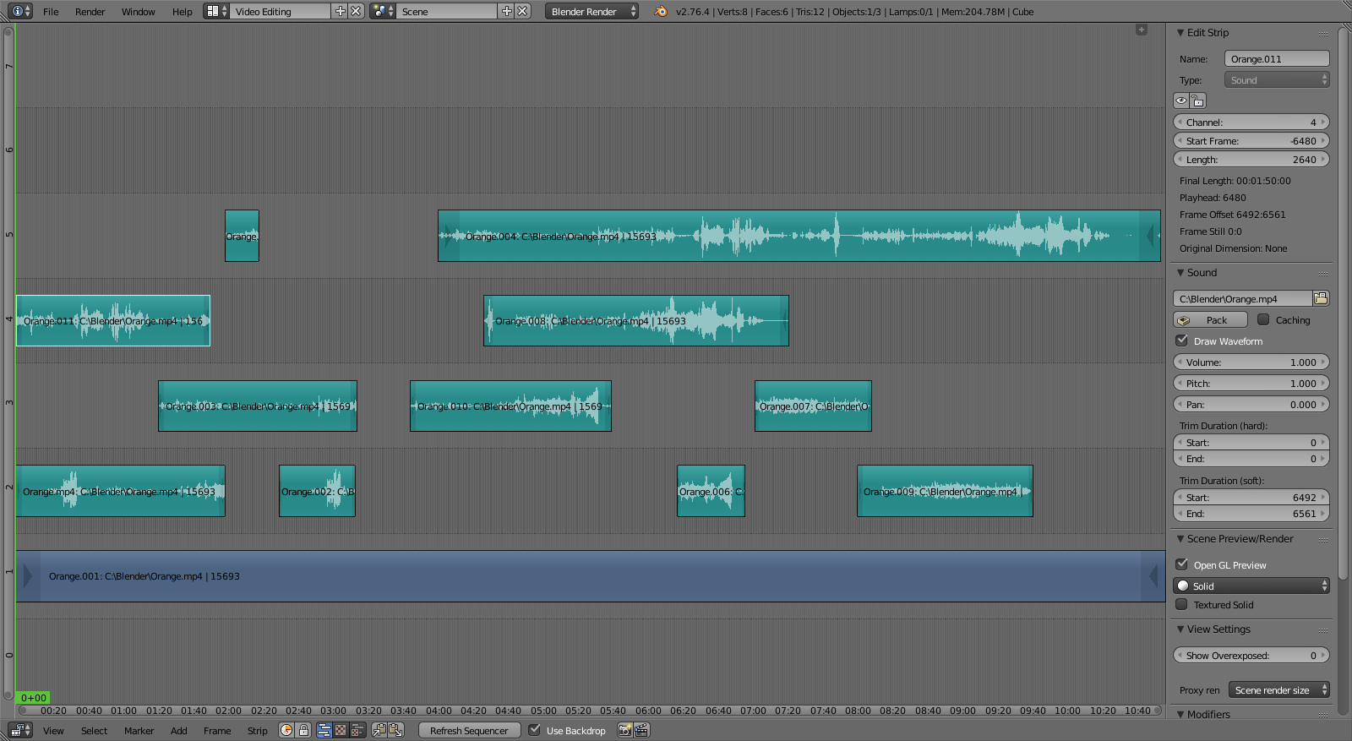Switch to Sequencer view mode
This screenshot has height=741, width=1352.
click(324, 730)
